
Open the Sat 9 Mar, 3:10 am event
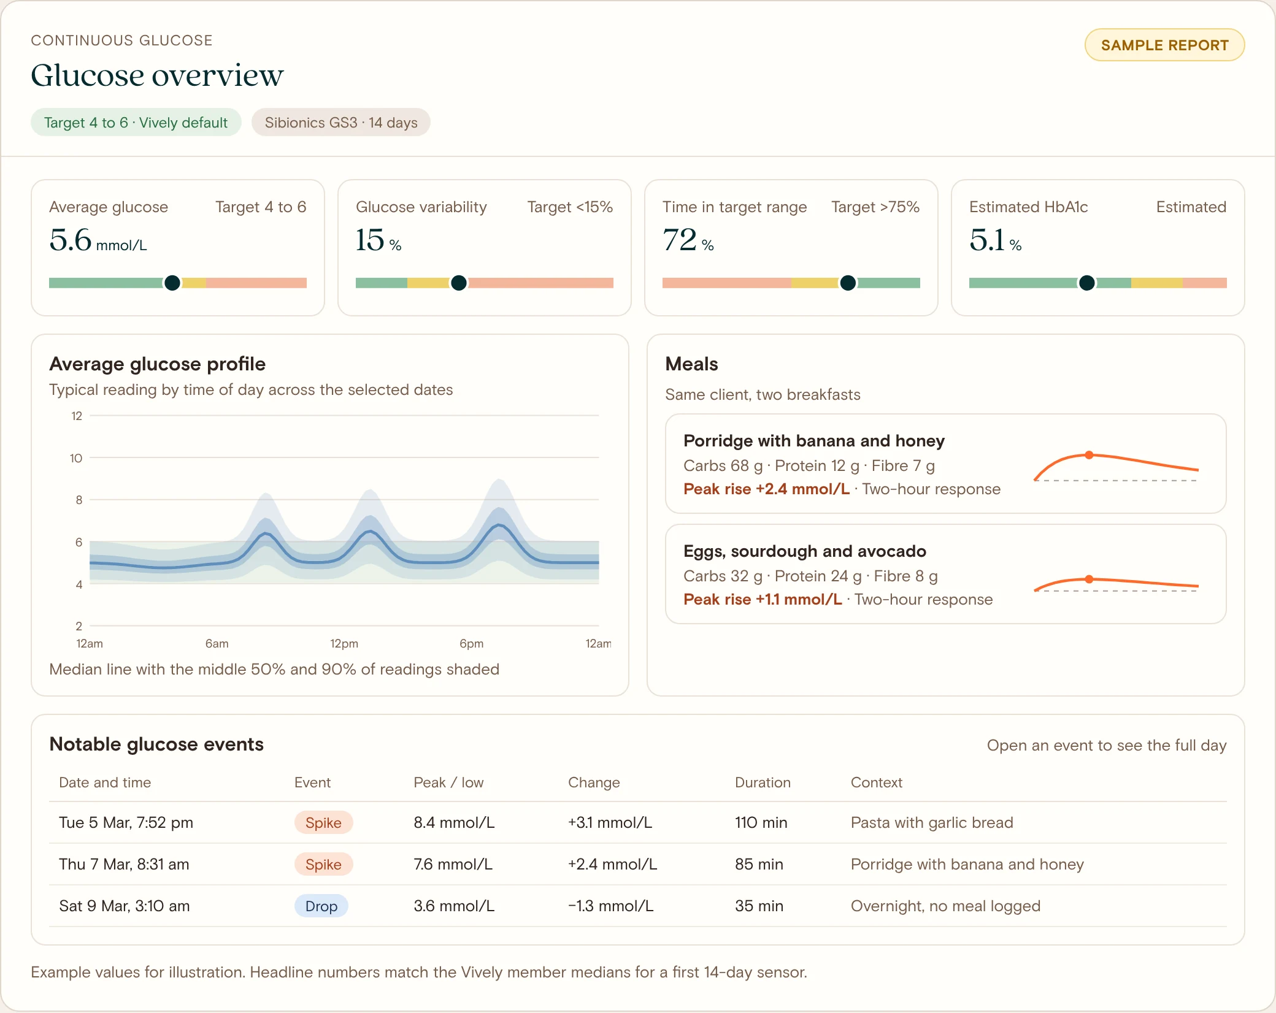tap(638, 906)
